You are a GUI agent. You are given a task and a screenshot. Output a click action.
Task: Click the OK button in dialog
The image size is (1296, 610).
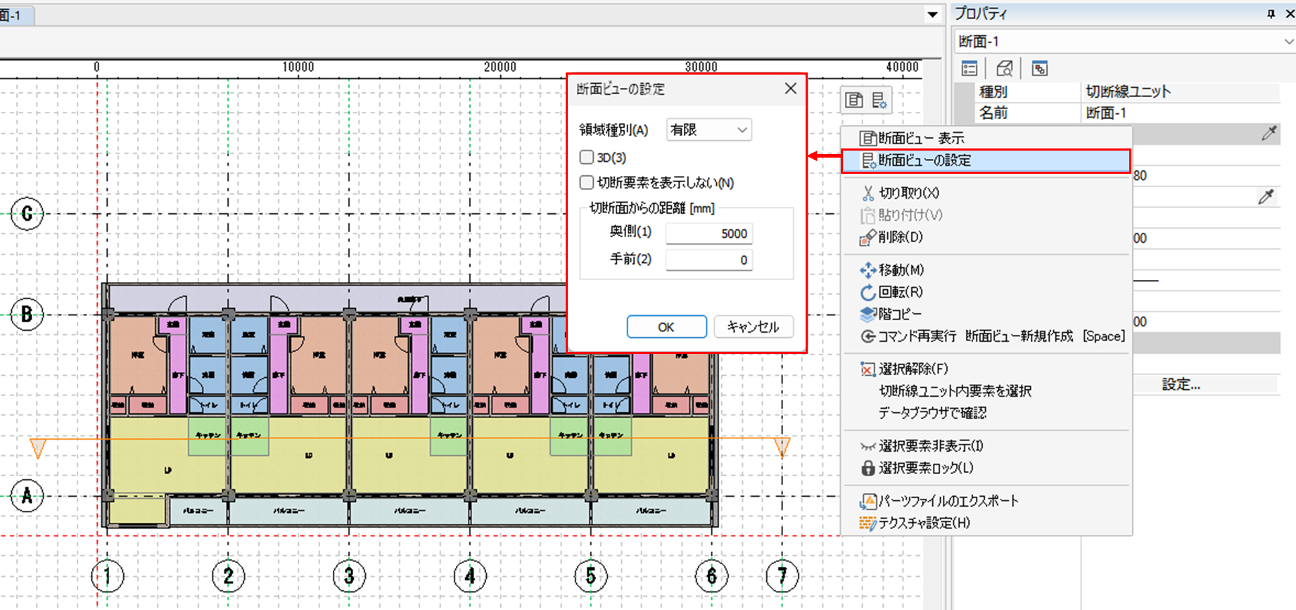click(x=666, y=326)
